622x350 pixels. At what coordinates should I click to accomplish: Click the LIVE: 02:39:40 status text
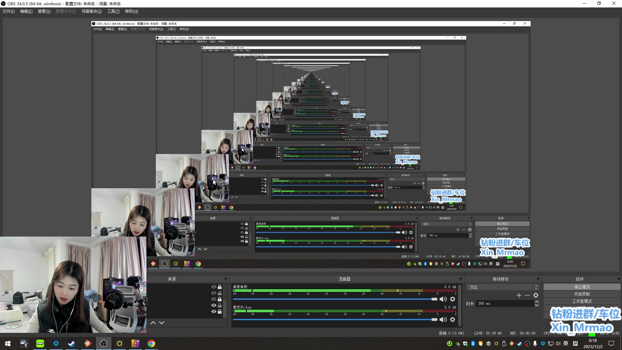tap(488, 333)
